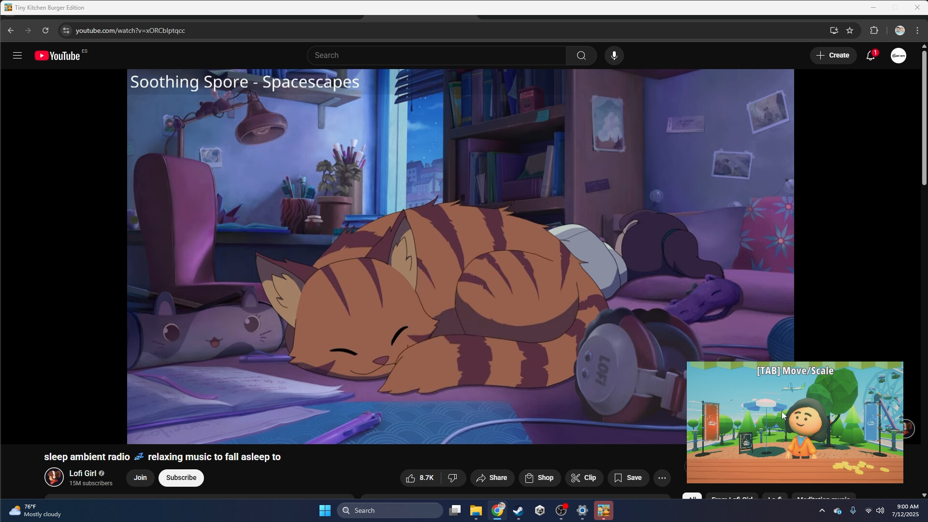
Task: Open the YouTube hamburger menu
Action: pos(16,55)
